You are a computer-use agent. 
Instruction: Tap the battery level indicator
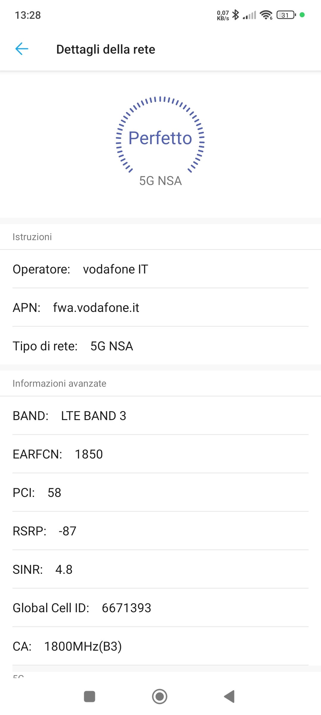(286, 15)
